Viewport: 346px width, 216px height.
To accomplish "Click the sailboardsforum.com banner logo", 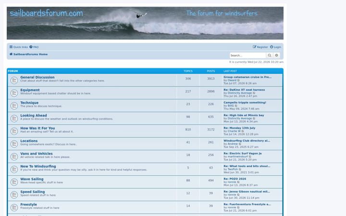I will coord(46,13).
